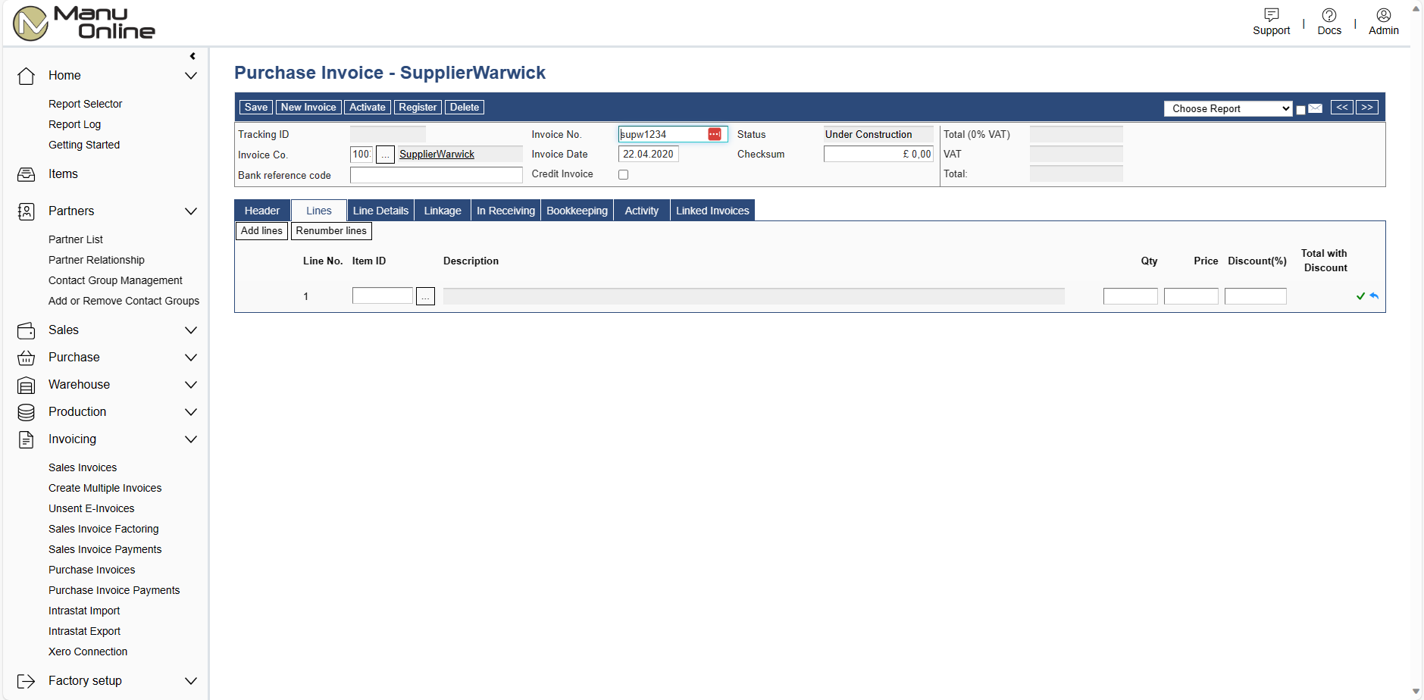Image resolution: width=1424 pixels, height=700 pixels.
Task: Collapse sidebar with the left arrow
Action: coord(192,56)
